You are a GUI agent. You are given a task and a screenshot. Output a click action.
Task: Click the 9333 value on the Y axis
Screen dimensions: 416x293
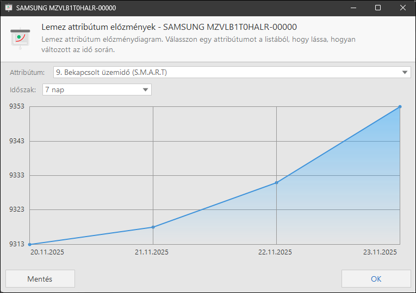tap(16, 175)
